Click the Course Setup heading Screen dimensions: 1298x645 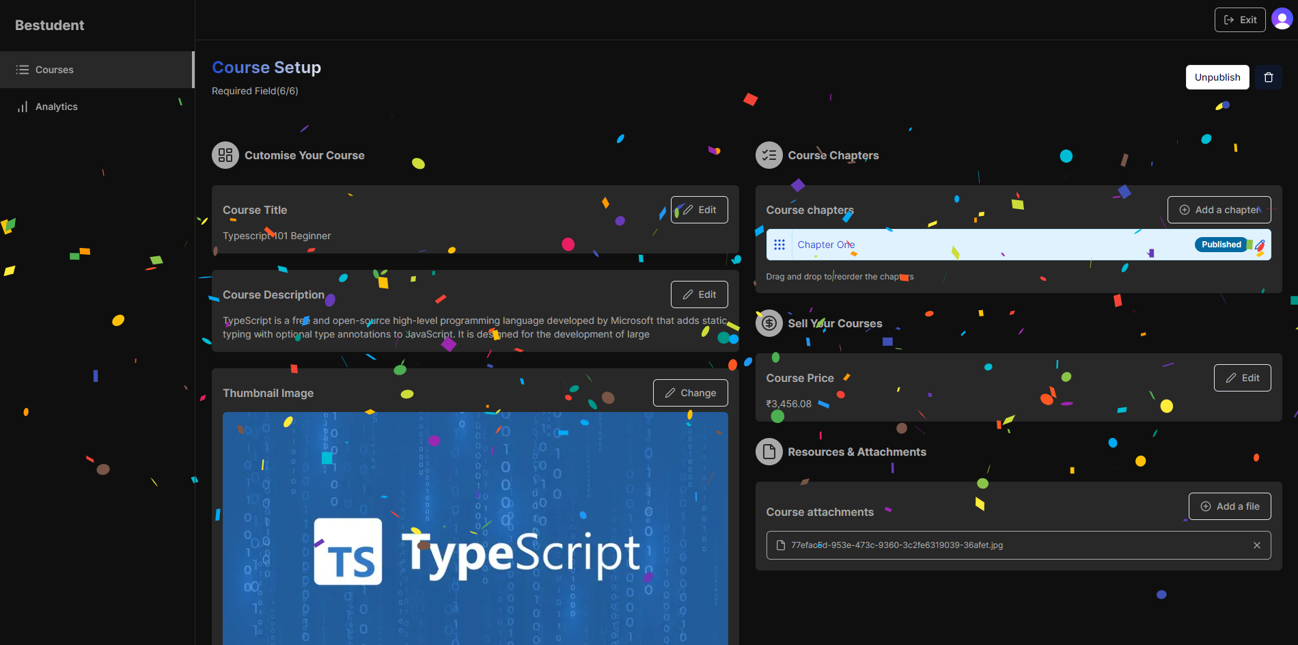266,68
